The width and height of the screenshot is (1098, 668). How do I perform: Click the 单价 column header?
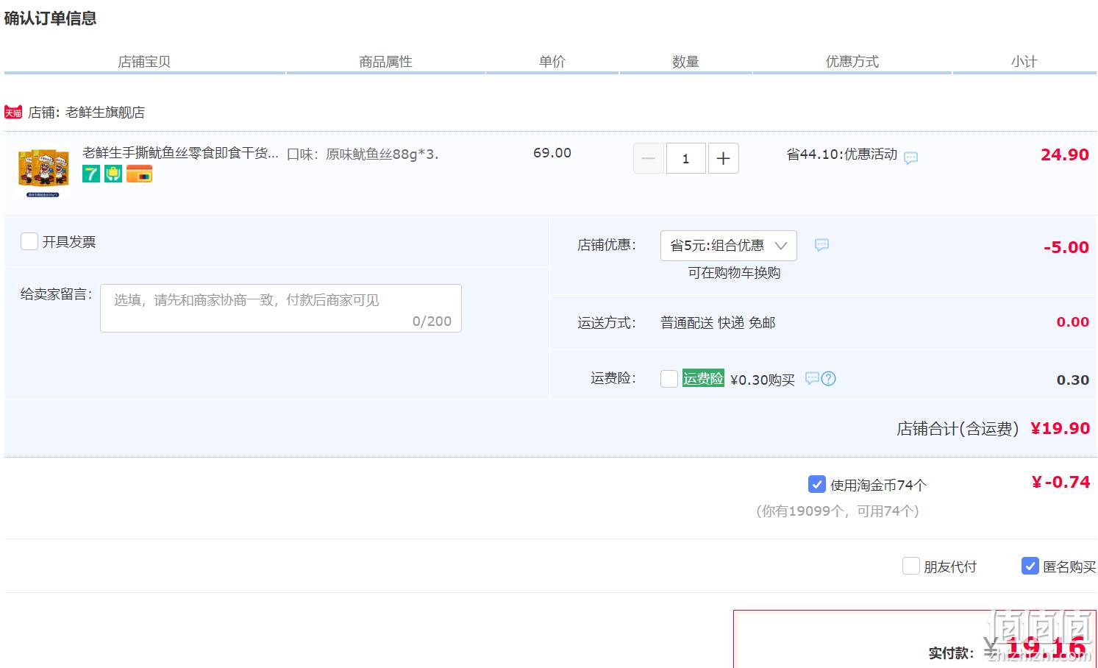(552, 62)
